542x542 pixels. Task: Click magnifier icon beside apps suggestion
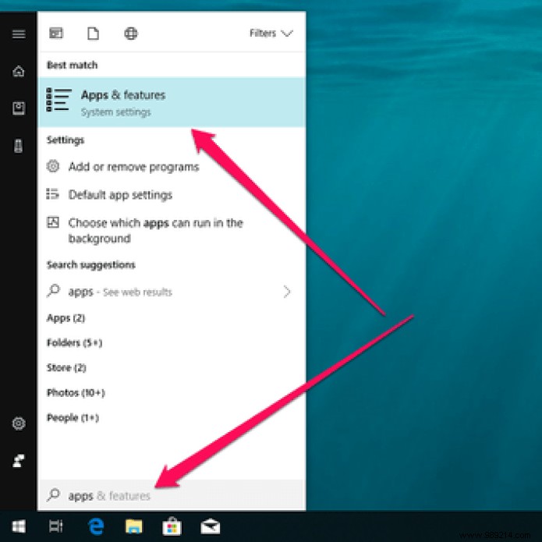54,291
